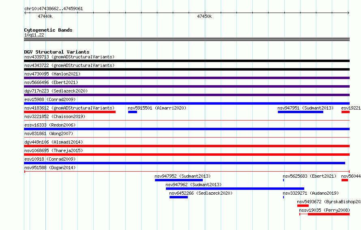This screenshot has width=361, height=230.
Task: Click essv16333 (Redon2006) label
Action: pos(50,125)
